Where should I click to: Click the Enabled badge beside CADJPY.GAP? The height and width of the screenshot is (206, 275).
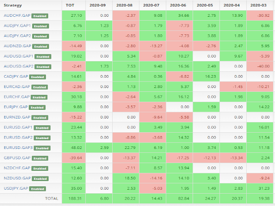(37, 77)
